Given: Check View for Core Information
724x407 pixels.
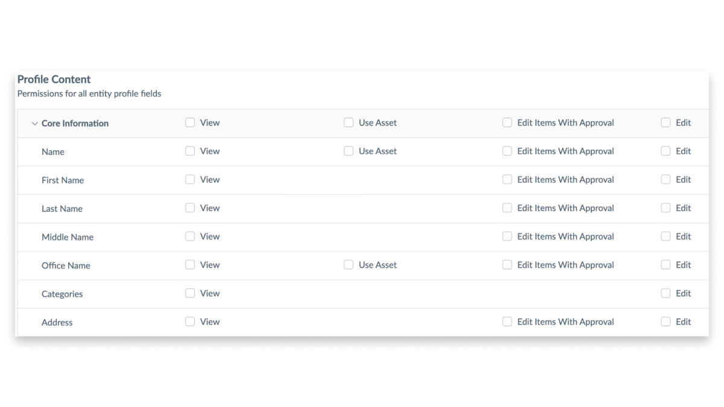Looking at the screenshot, I should tap(190, 122).
